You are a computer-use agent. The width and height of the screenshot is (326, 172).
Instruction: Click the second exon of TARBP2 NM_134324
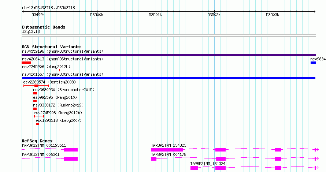point(221,168)
